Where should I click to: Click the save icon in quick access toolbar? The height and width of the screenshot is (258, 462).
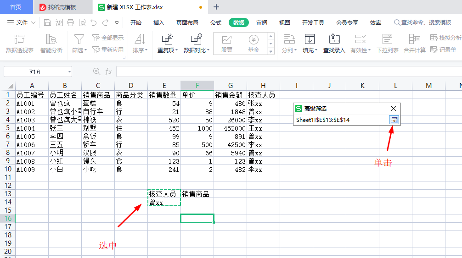[x=47, y=22]
